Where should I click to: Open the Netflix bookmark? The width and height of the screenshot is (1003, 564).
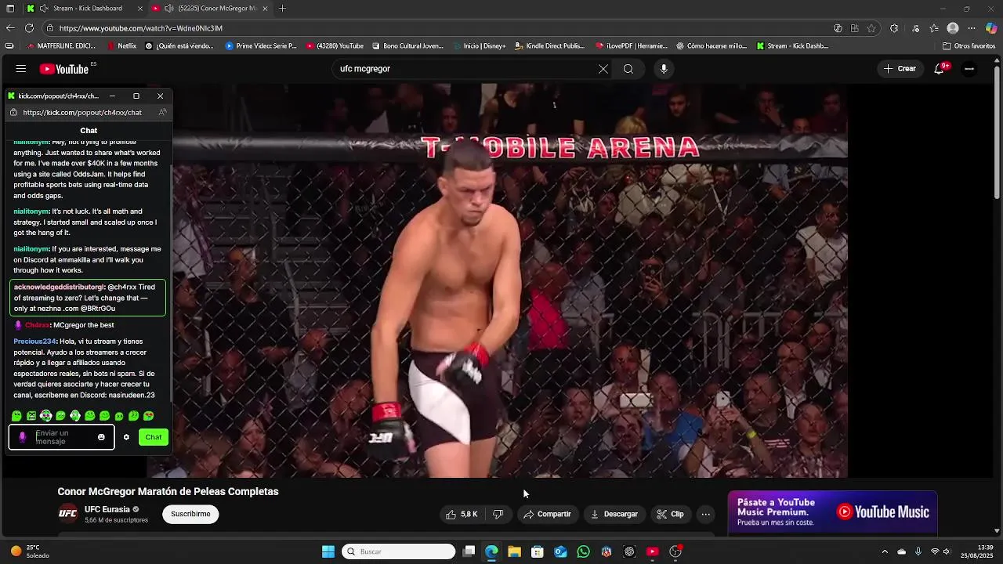(121, 46)
